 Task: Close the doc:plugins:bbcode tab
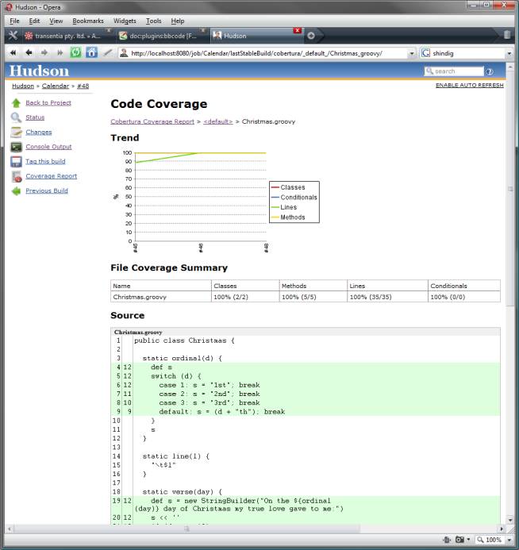click(202, 30)
